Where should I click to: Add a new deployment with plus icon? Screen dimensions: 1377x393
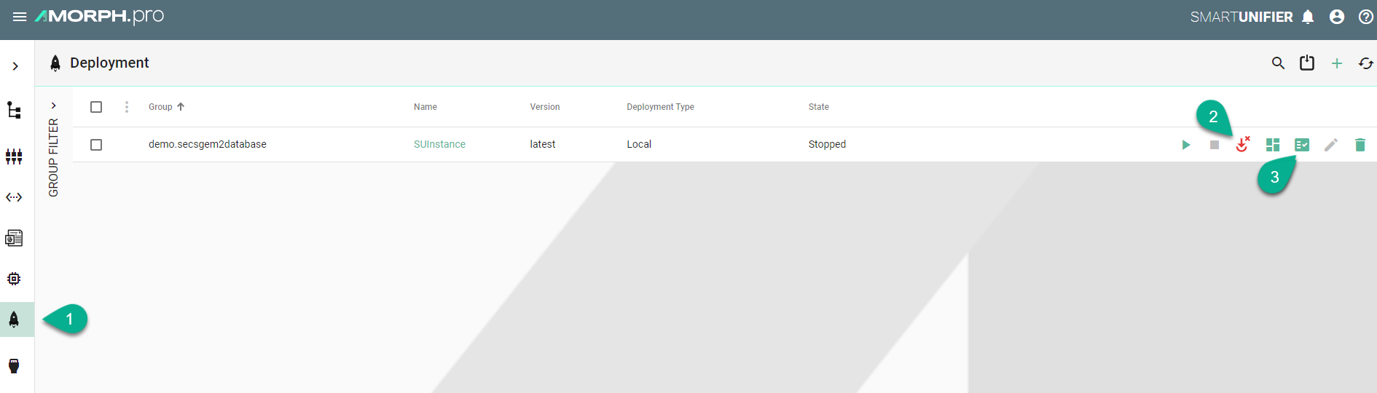click(x=1337, y=63)
